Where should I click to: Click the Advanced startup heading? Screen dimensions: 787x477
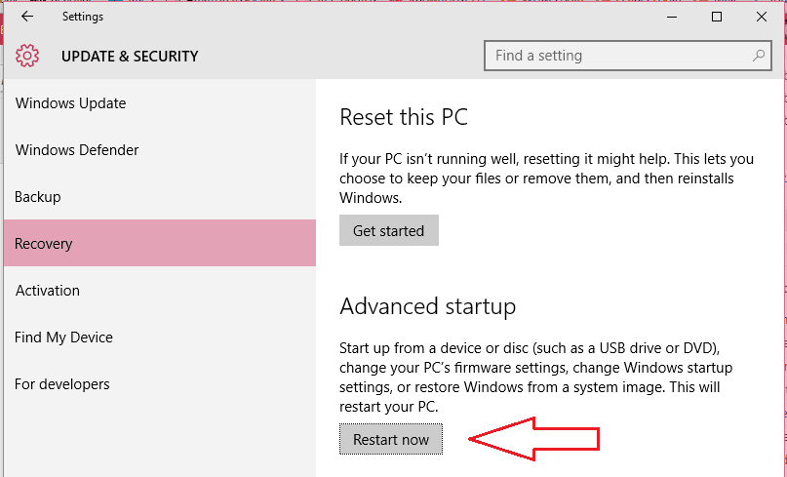coord(427,306)
